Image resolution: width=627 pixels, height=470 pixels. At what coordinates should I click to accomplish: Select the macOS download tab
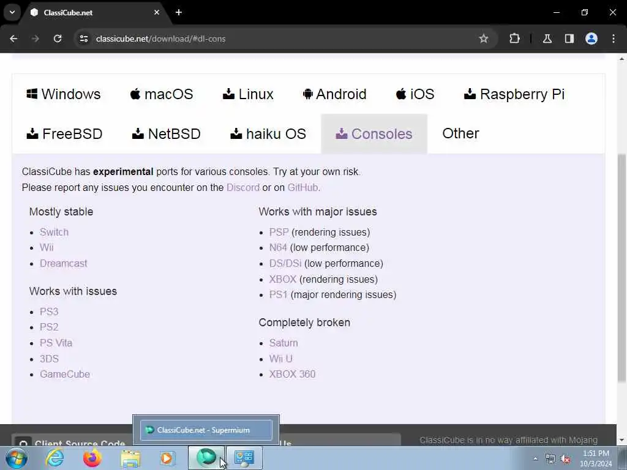coord(162,94)
